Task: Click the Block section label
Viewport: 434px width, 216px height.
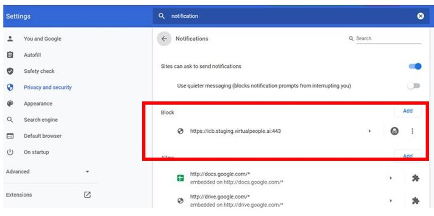Action: pyautogui.click(x=167, y=112)
